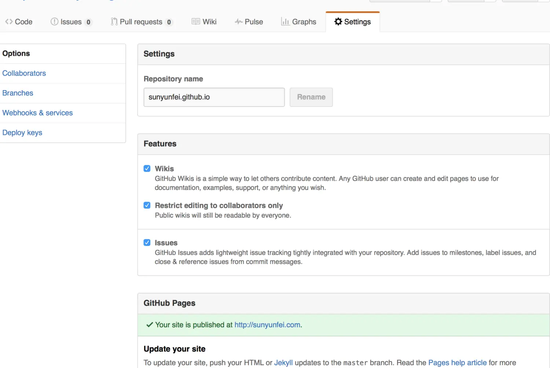Select the Settings tab
Screen dimensions: 550x368
(x=353, y=22)
